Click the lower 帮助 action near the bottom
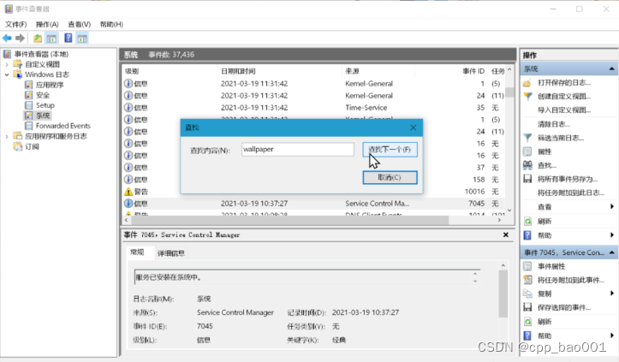The width and height of the screenshot is (619, 362). coord(545,335)
